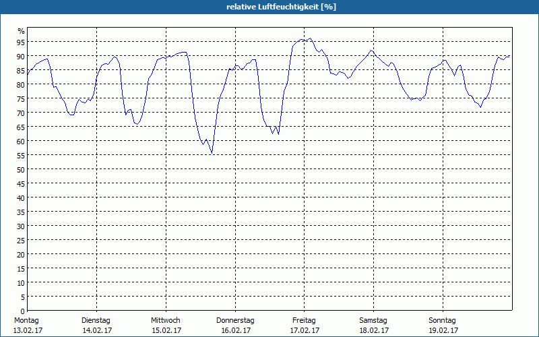The height and width of the screenshot is (337, 539).
Task: Click the date '16.02.17'
Action: click(x=236, y=330)
